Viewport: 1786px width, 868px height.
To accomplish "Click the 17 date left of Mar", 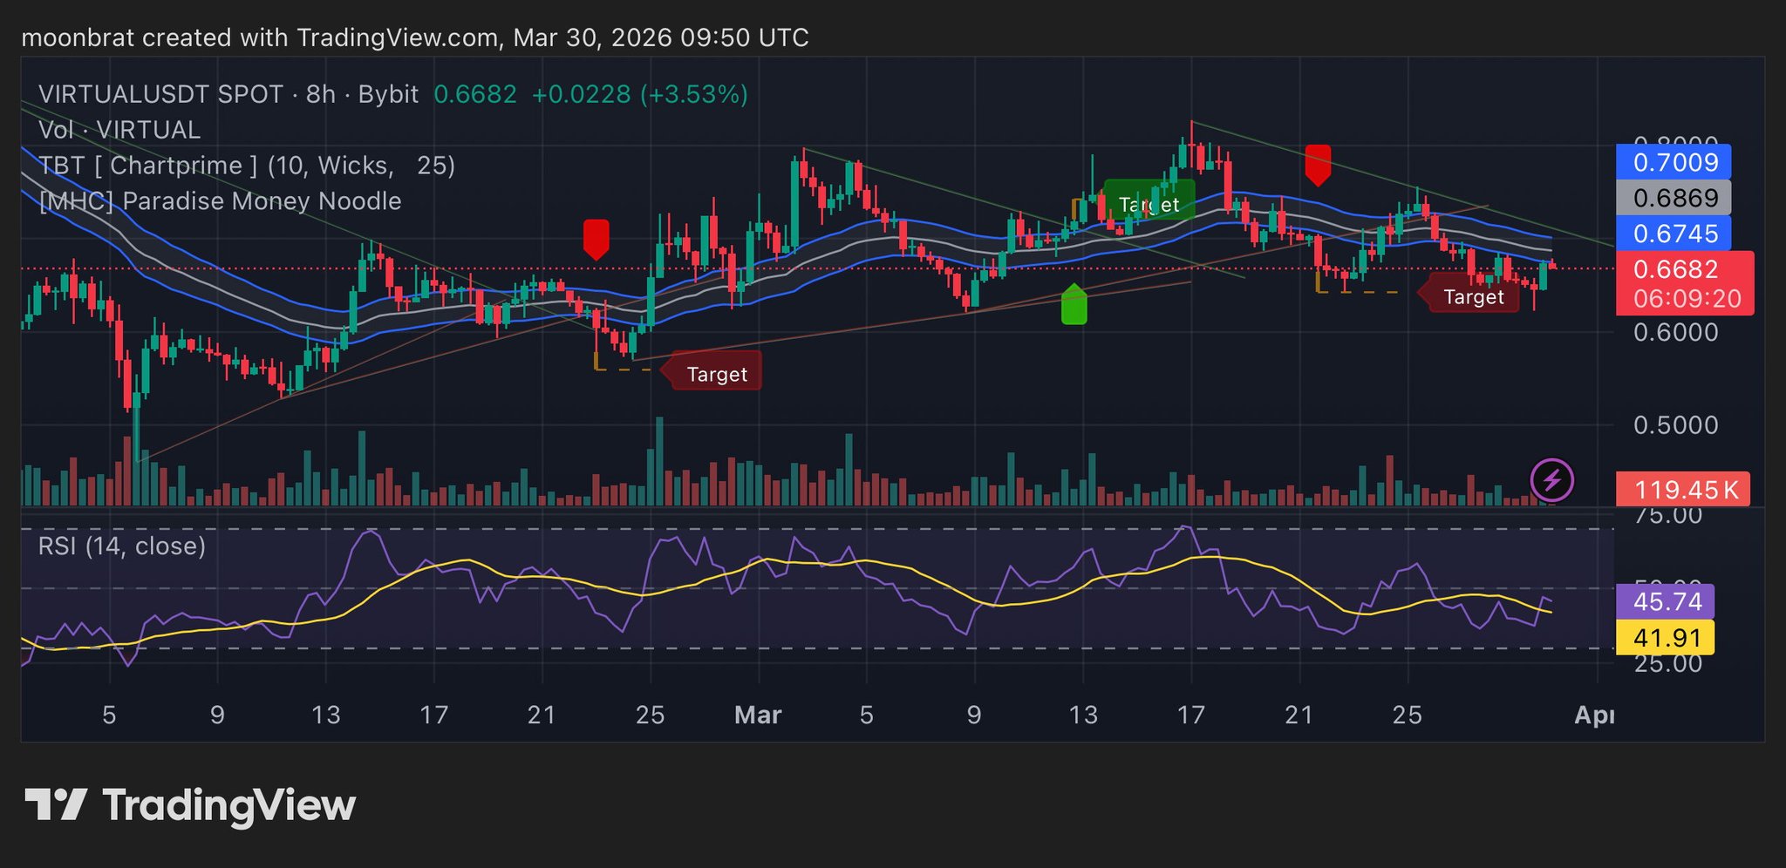I will tap(433, 715).
